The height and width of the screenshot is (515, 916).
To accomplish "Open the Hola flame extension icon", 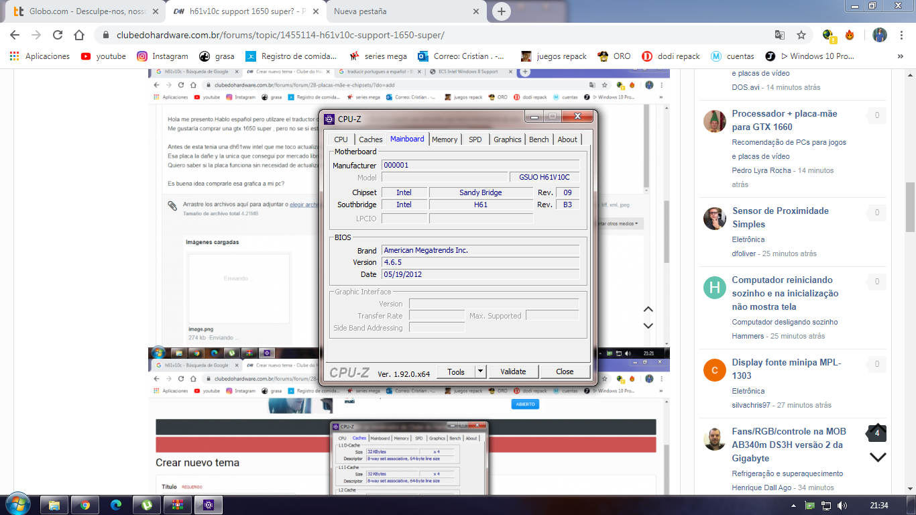I will [x=850, y=35].
